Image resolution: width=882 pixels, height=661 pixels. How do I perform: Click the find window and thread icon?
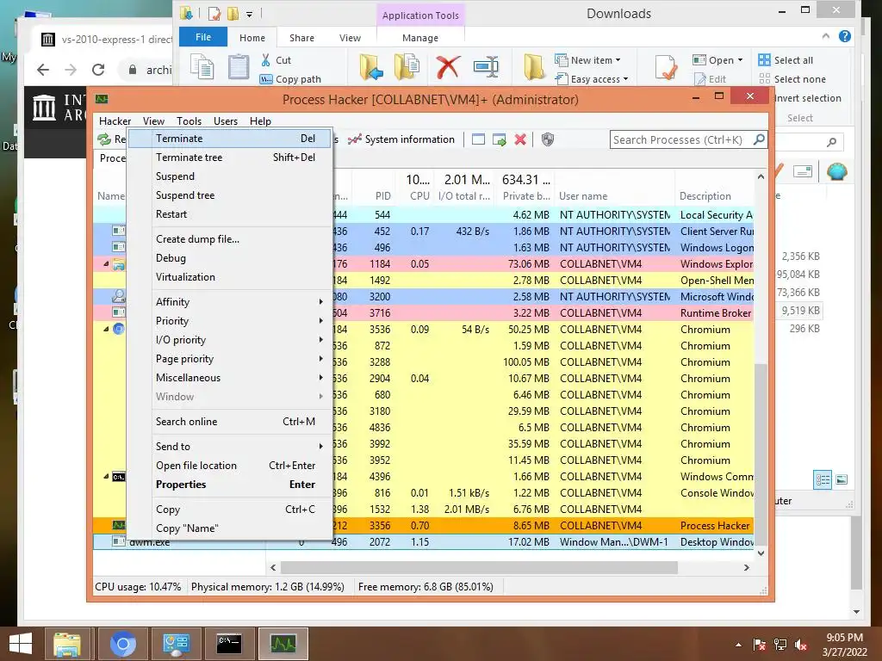pos(499,139)
